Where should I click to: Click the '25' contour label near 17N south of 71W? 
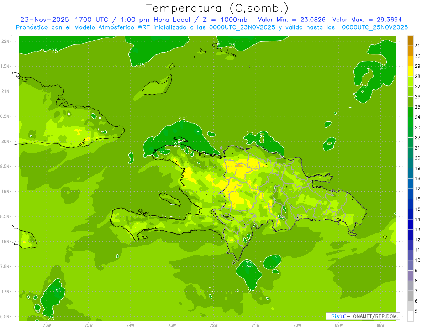tap(251, 291)
